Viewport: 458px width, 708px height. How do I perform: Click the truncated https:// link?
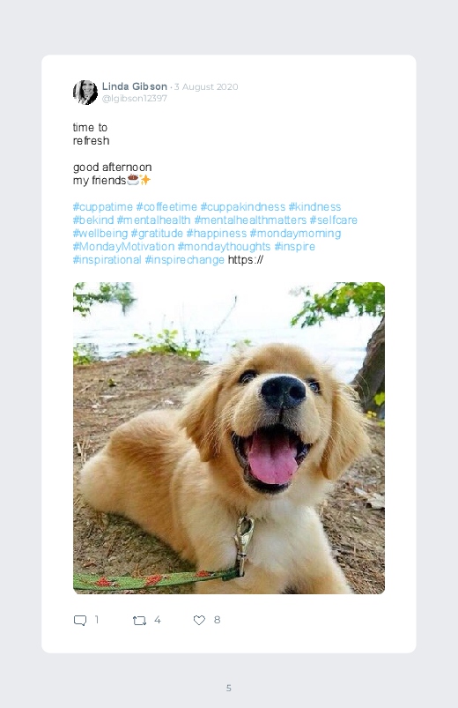(246, 259)
